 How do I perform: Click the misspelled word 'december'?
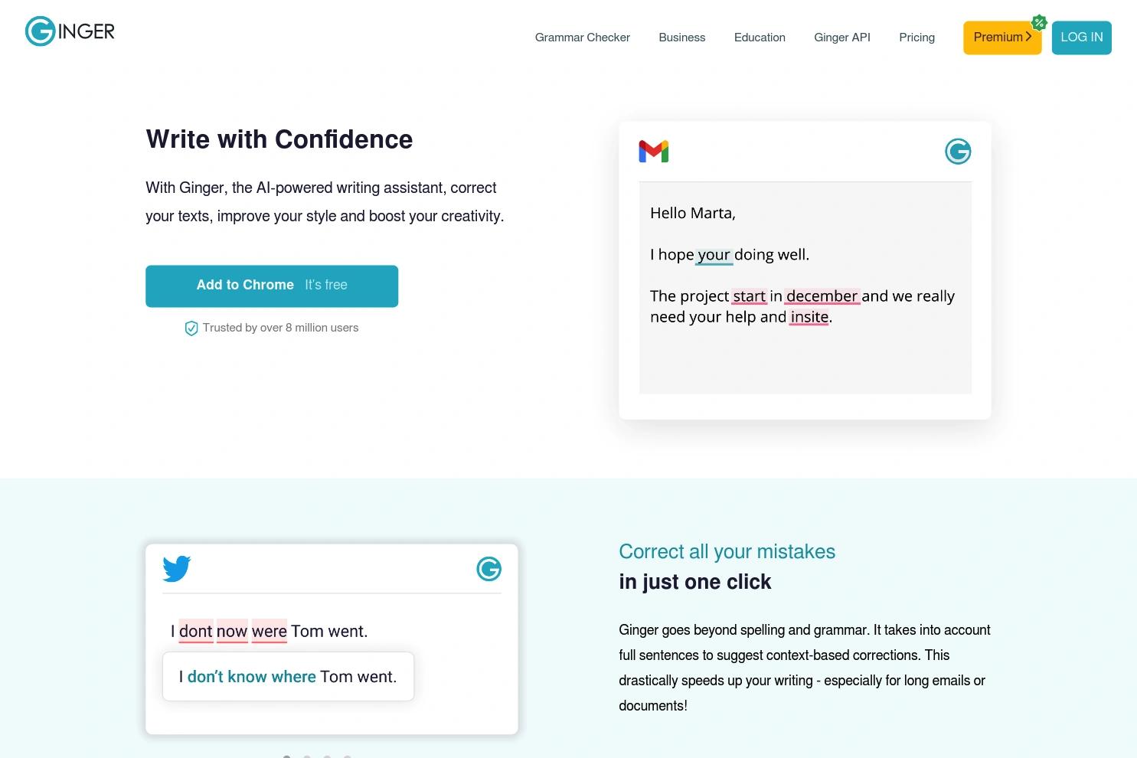(x=822, y=296)
